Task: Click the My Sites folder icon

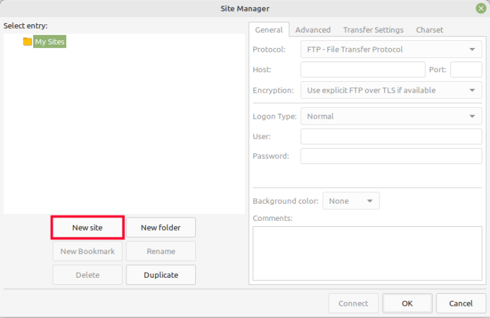Action: point(27,42)
